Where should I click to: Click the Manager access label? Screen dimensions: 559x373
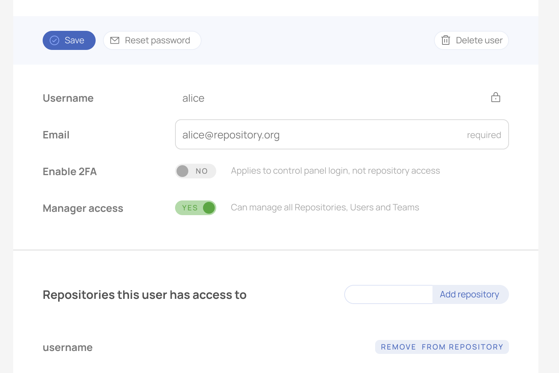click(83, 208)
